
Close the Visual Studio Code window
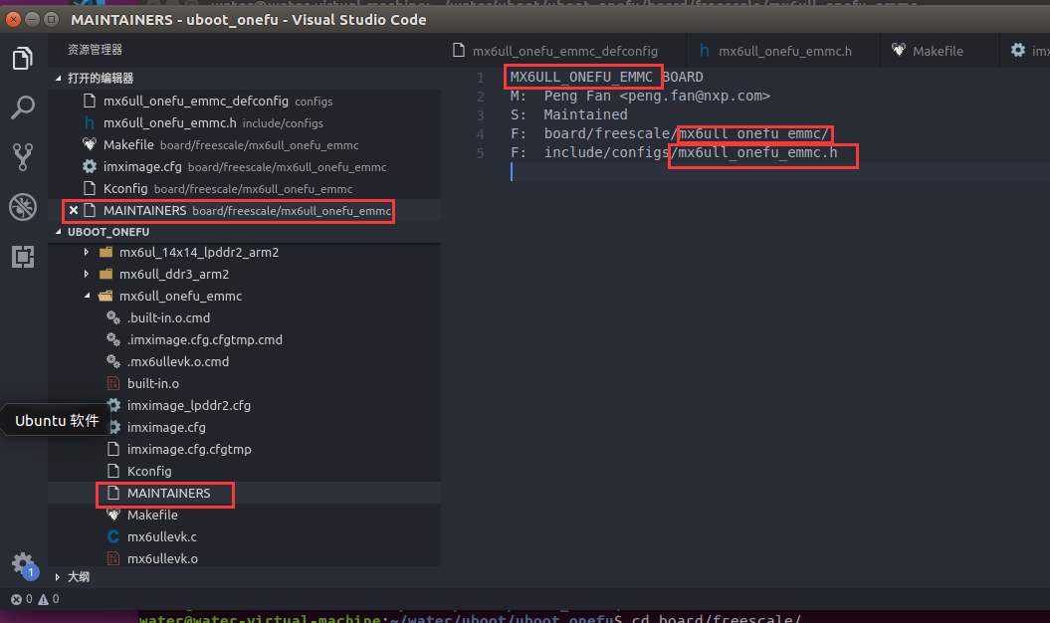click(13, 20)
